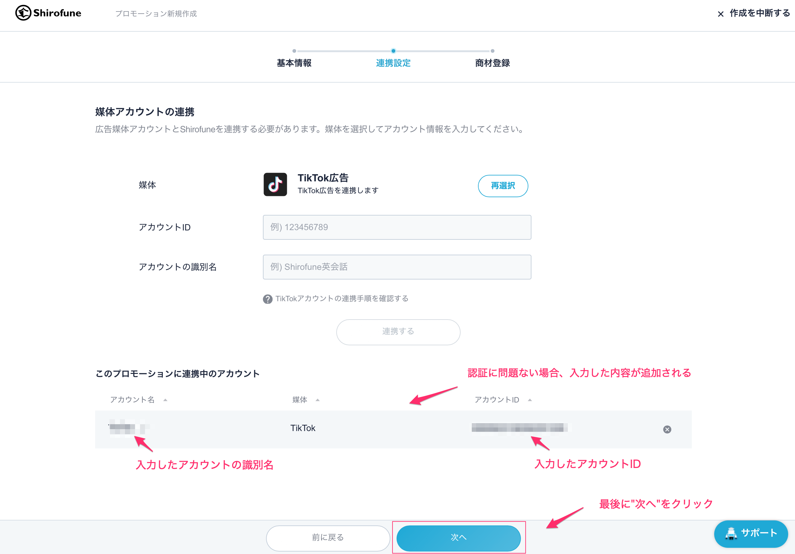This screenshot has height=554, width=795.
Task: Remove the linked TikTok account row
Action: [667, 429]
